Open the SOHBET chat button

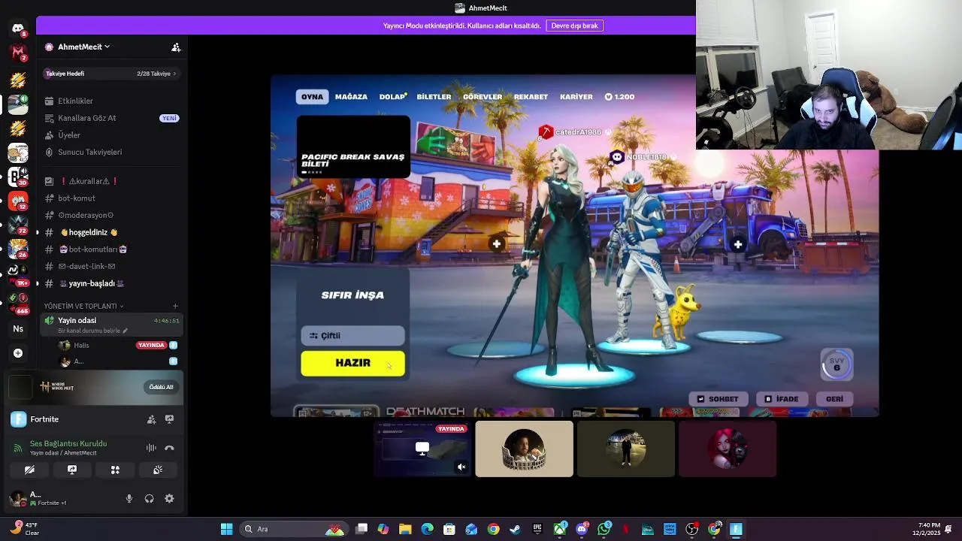pos(718,399)
